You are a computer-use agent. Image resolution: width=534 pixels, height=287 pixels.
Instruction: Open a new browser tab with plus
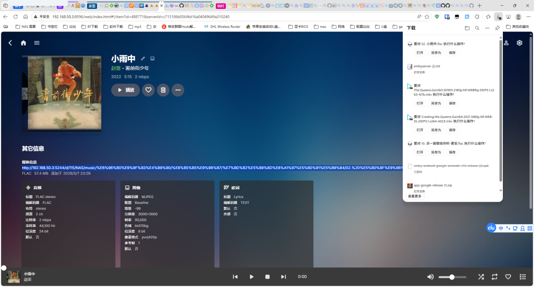pos(479,5)
